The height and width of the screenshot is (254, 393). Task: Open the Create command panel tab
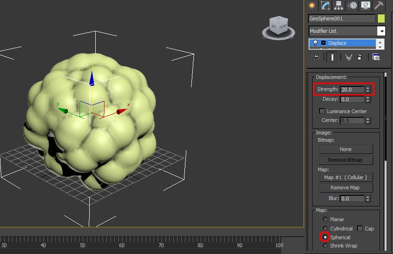312,5
